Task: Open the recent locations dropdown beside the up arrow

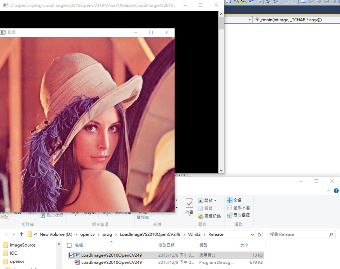Action: tap(14, 234)
